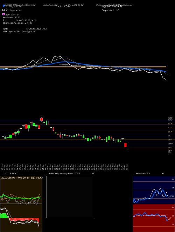
Task: Click the 'Stochastics & RSI' panel title
Action: (x=150, y=174)
